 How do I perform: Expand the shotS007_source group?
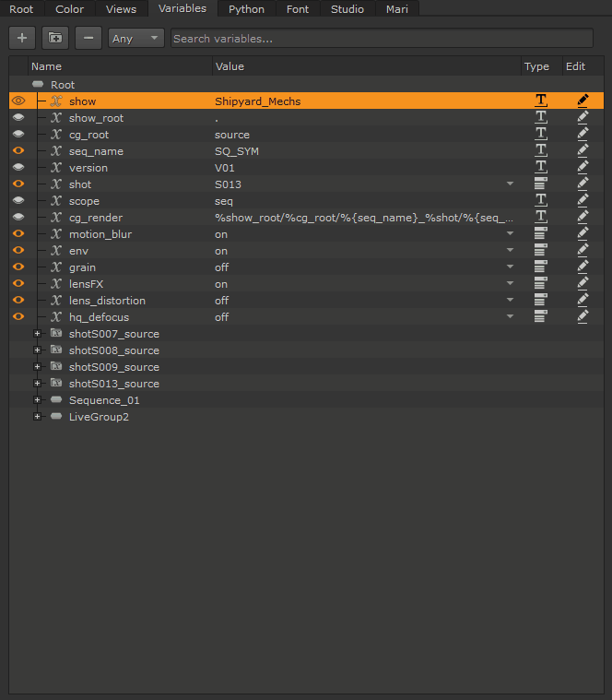coord(37,334)
